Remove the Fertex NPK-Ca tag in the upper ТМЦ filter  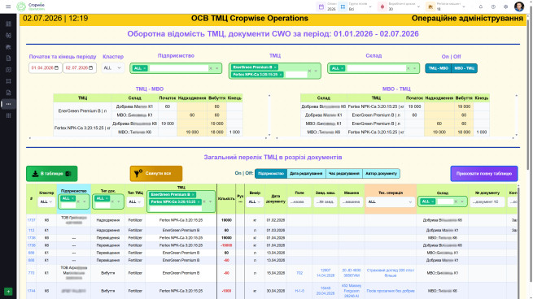tap(281, 74)
